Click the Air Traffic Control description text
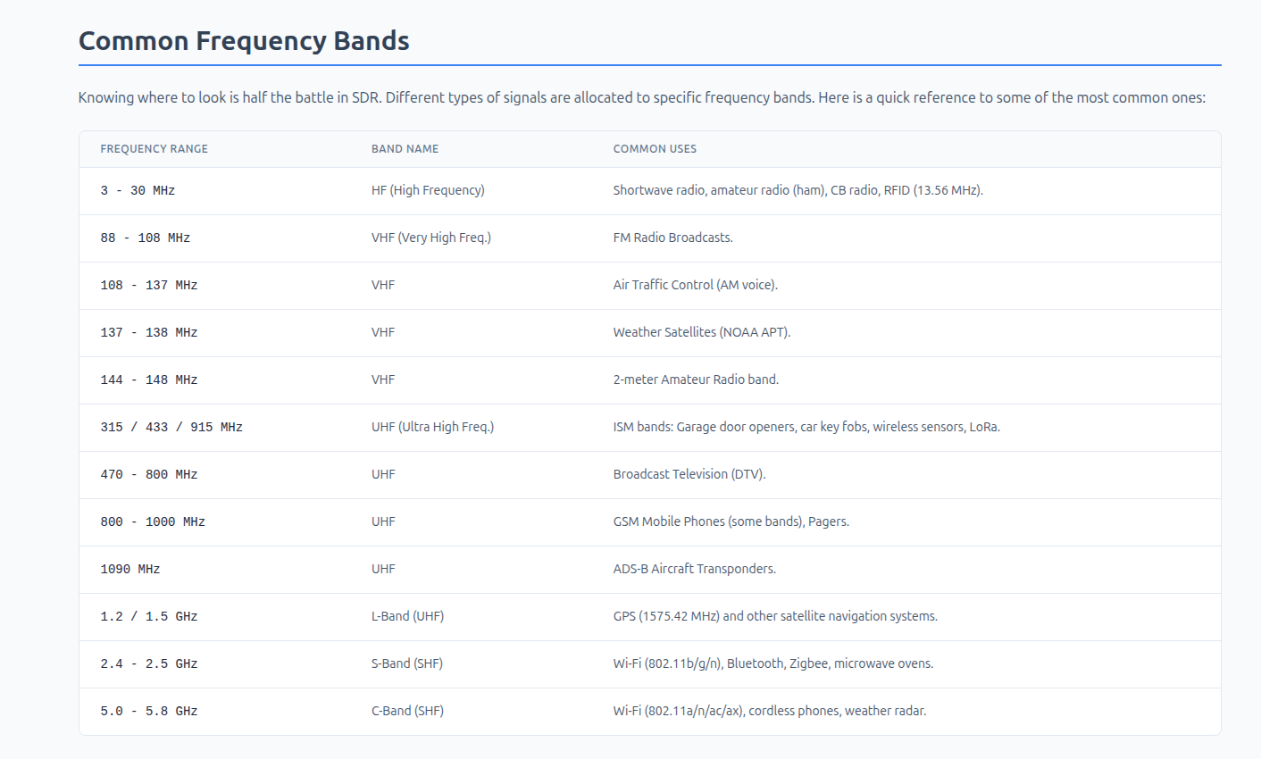1261x759 pixels. (695, 285)
